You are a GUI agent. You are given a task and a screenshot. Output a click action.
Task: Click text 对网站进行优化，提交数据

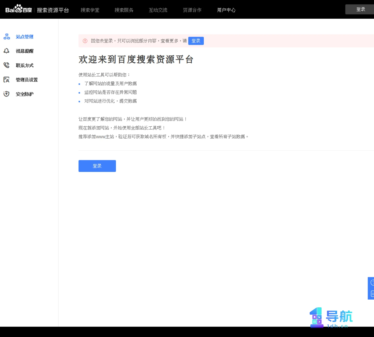pyautogui.click(x=110, y=101)
